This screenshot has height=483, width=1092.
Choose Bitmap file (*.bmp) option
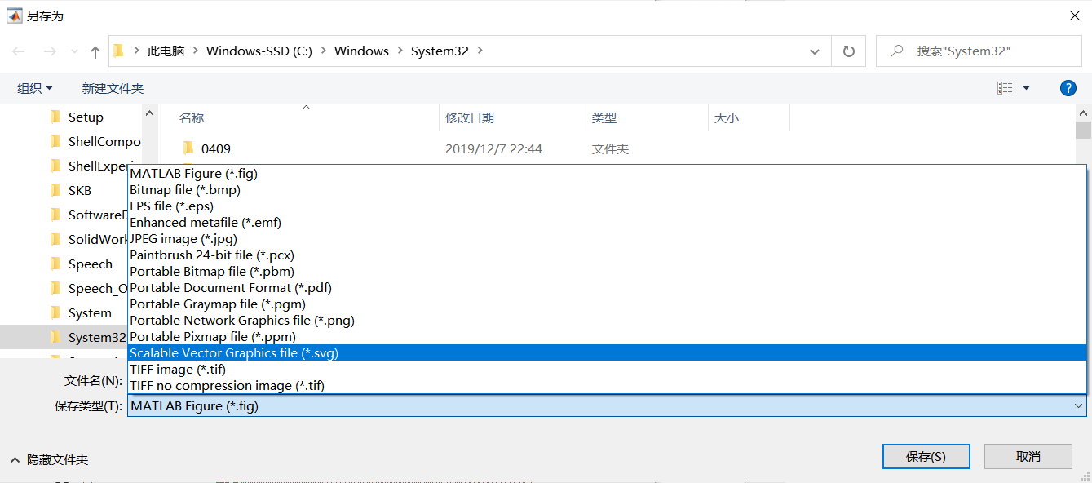pos(607,189)
